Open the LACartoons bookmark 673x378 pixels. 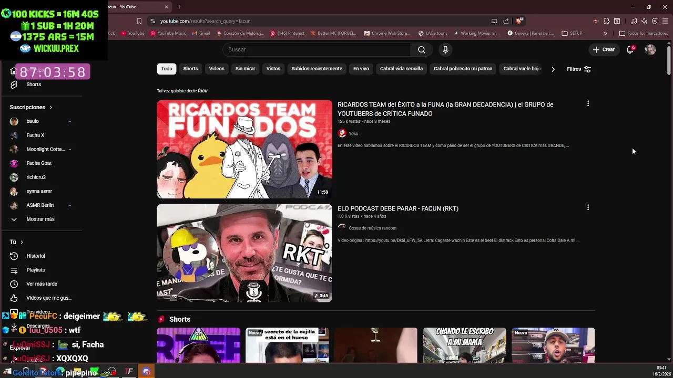433,33
